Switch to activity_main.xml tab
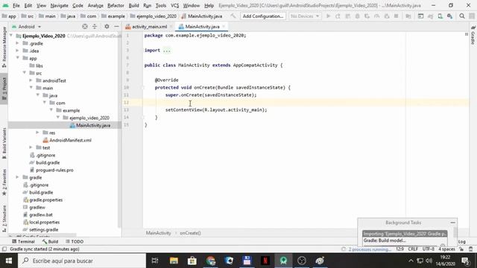Viewport: 477px width, 268px height. pos(149,27)
